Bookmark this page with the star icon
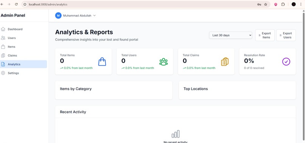The height and width of the screenshot is (143, 305). (266, 5)
